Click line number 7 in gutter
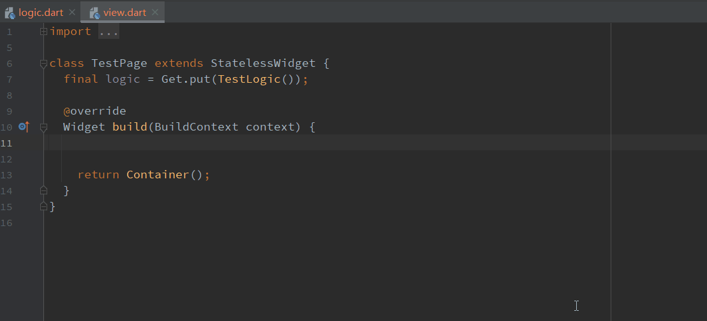The height and width of the screenshot is (321, 707). coord(9,80)
